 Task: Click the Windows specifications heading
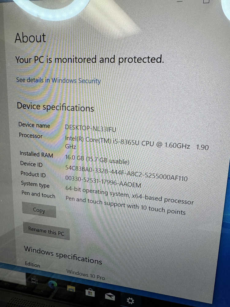pyautogui.click(x=63, y=255)
